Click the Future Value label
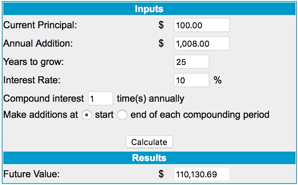This screenshot has height=185, width=298. (31, 174)
